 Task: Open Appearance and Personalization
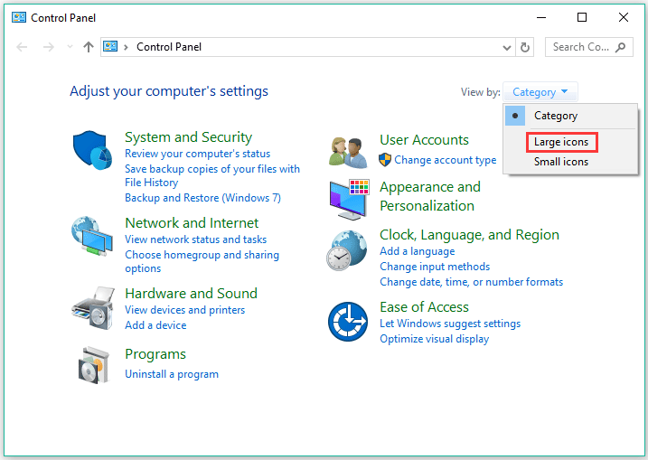[430, 196]
